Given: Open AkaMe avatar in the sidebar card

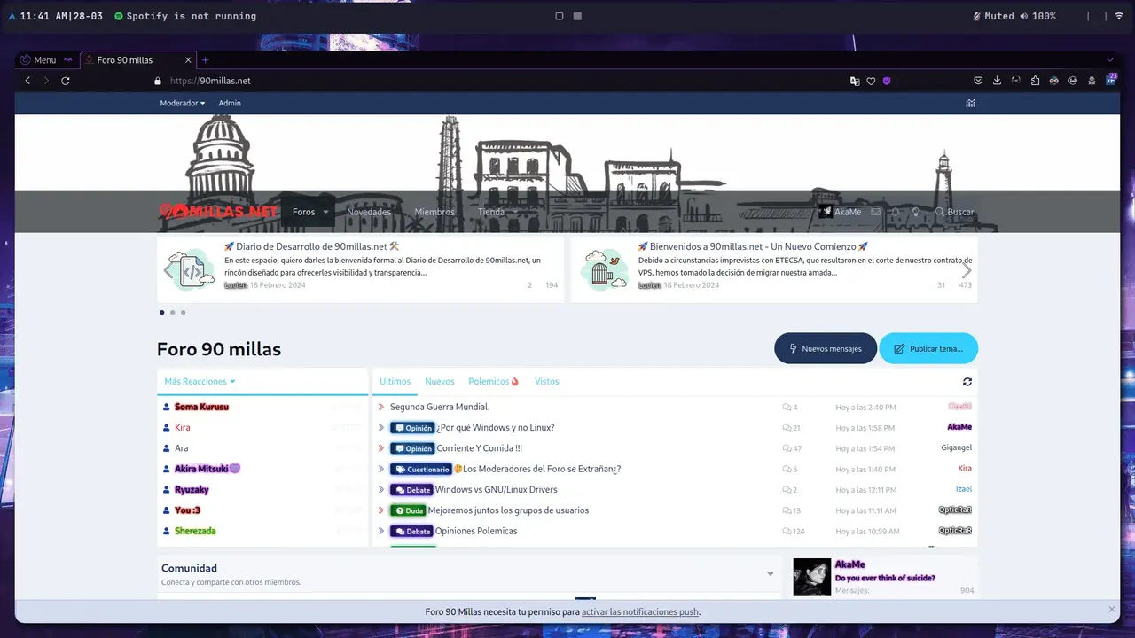Looking at the screenshot, I should pos(811,577).
